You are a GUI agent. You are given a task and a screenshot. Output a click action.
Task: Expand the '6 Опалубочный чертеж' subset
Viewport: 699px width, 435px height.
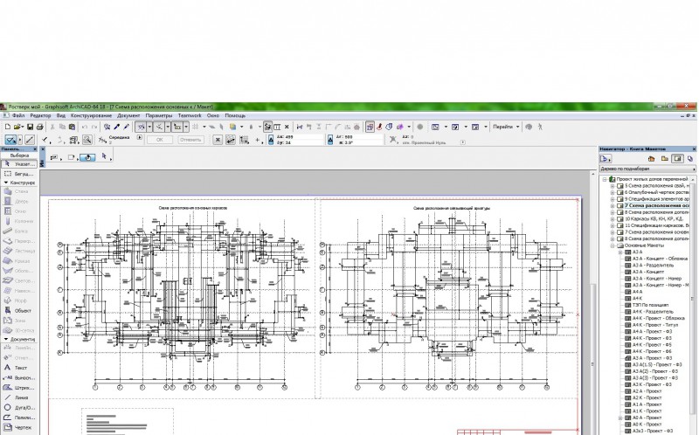pyautogui.click(x=612, y=192)
